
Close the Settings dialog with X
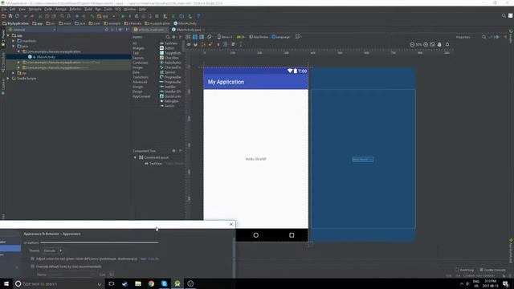click(x=231, y=224)
